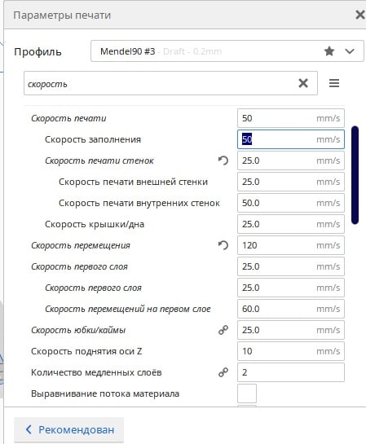The image size is (366, 444).
Task: Click the star icon in the profile selector
Action: (x=329, y=51)
